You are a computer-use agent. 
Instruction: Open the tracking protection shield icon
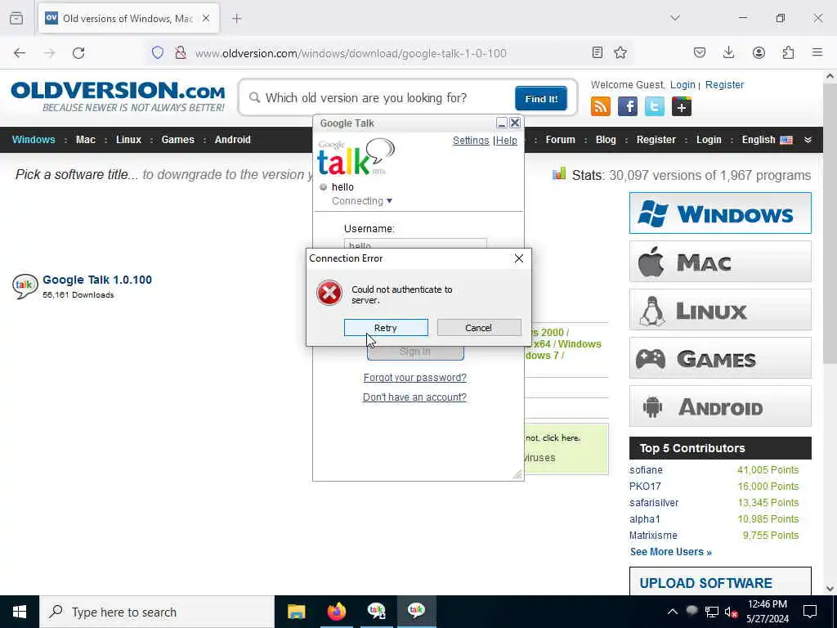coord(158,52)
